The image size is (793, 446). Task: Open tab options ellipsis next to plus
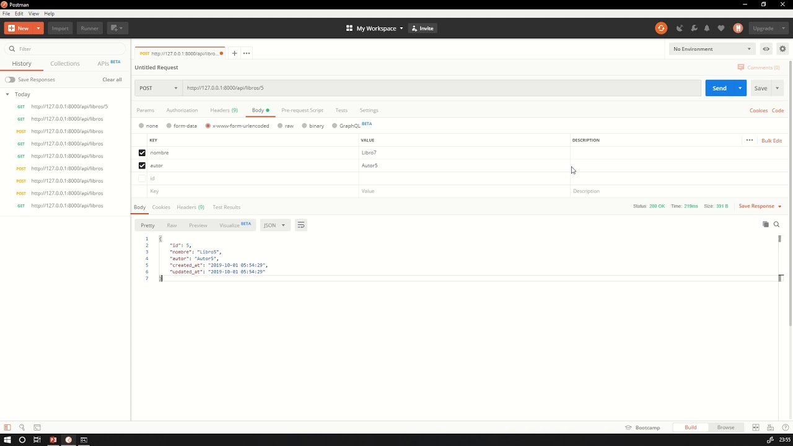click(247, 53)
